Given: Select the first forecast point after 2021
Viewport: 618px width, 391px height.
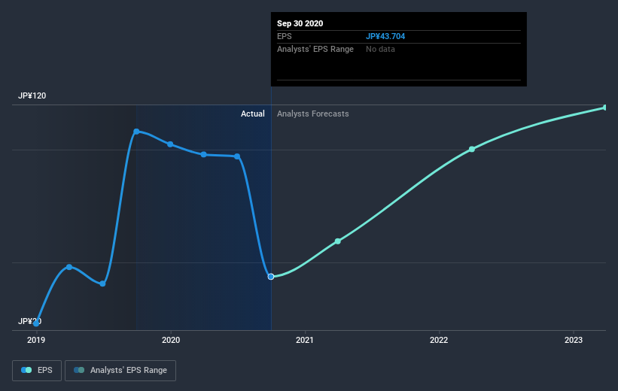Looking at the screenshot, I should click(x=338, y=241).
